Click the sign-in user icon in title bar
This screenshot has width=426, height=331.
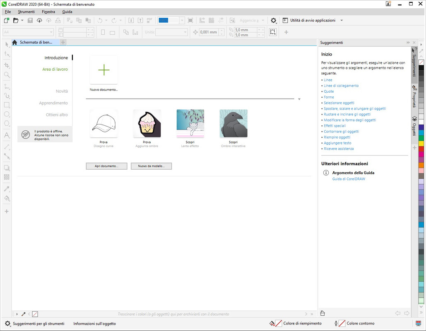(388, 4)
